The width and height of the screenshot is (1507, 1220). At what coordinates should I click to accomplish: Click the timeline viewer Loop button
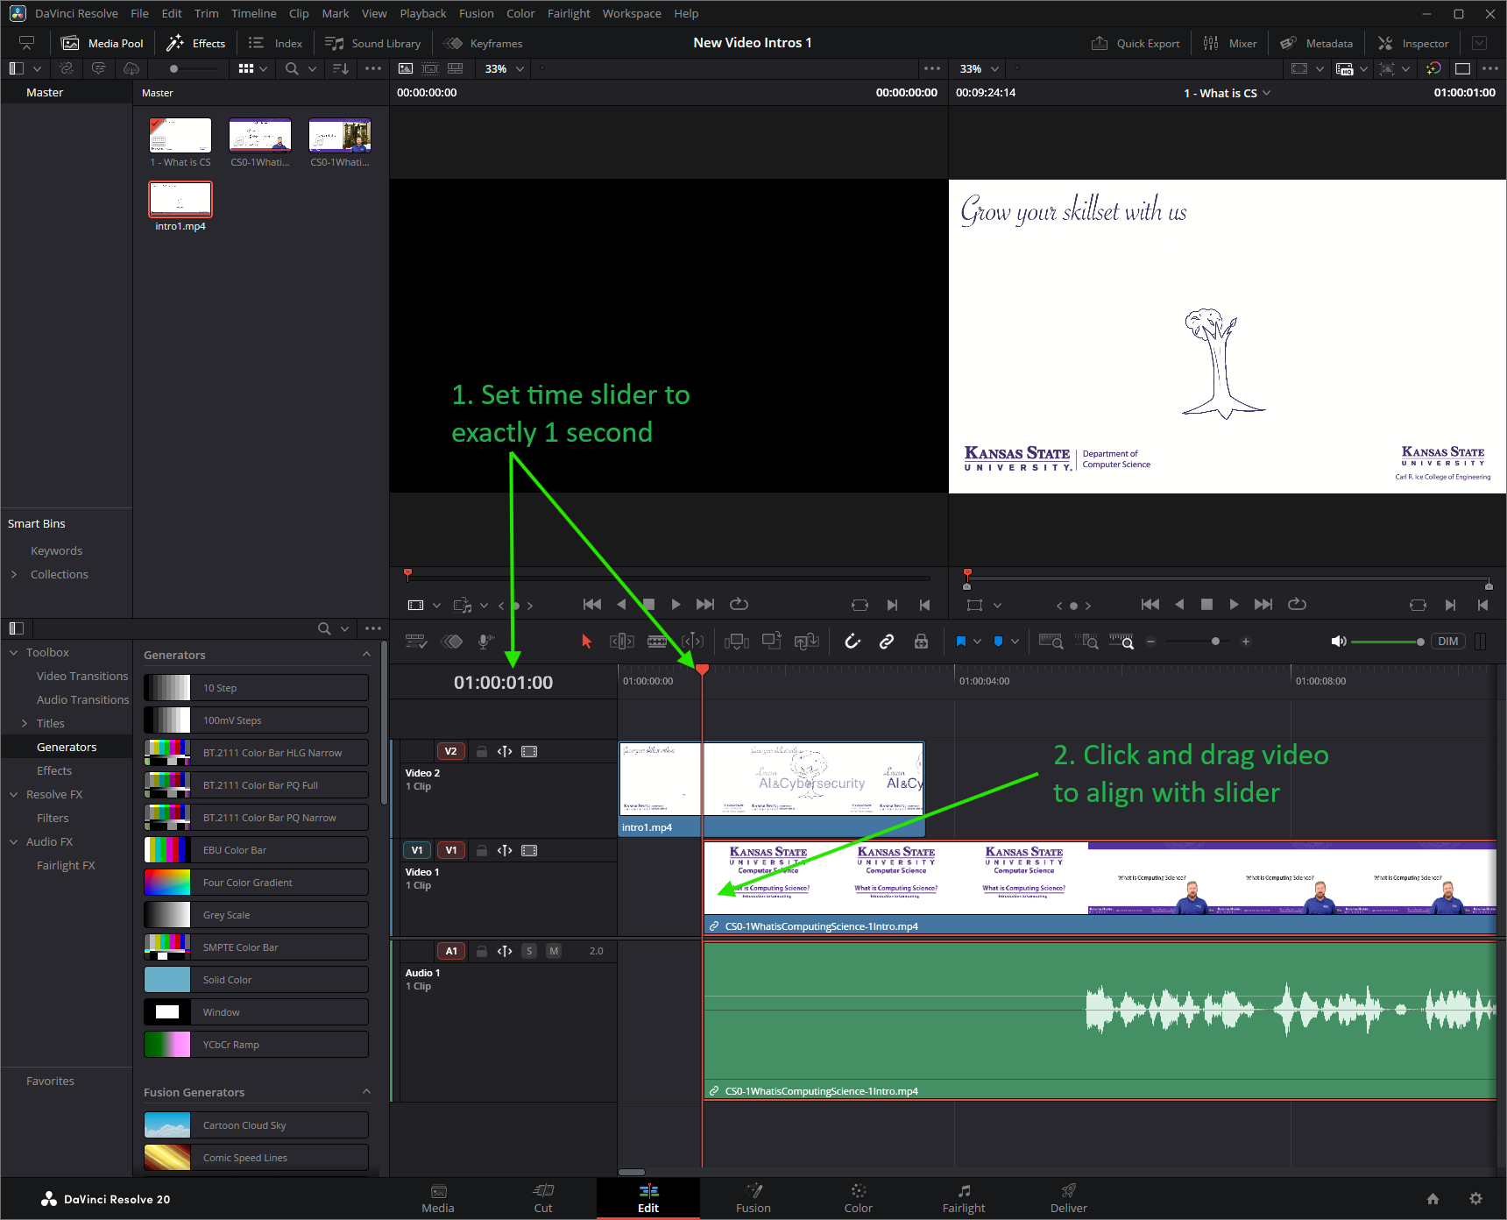pyautogui.click(x=1298, y=604)
